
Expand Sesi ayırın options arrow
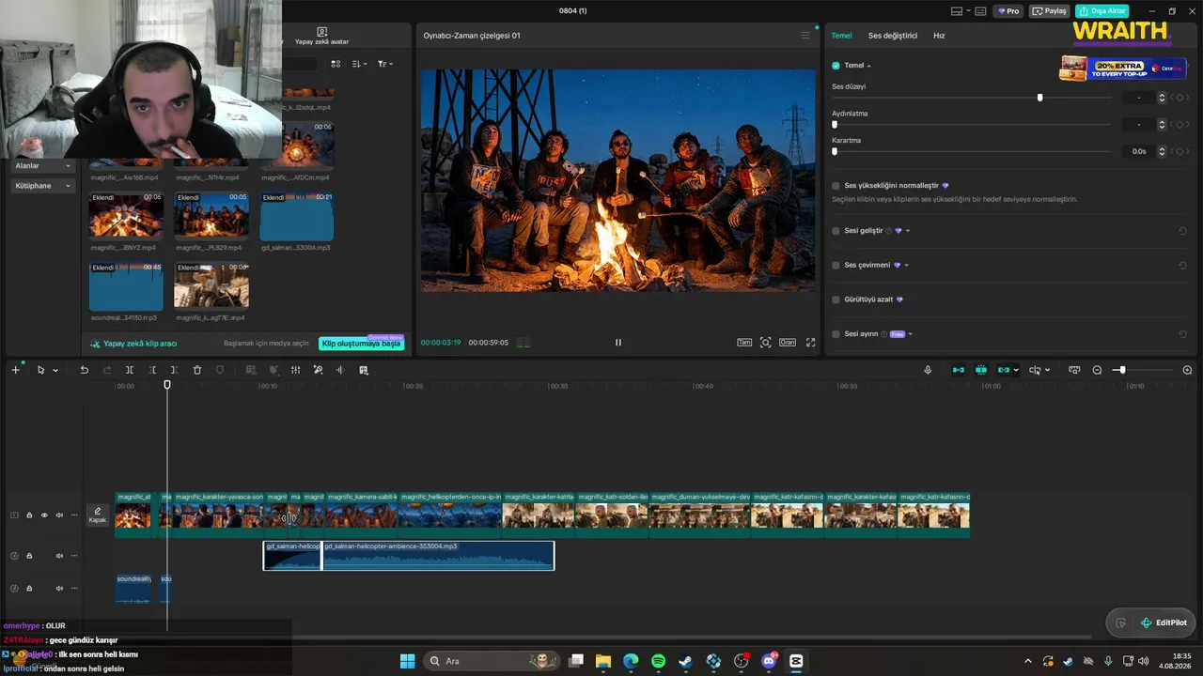coord(910,334)
